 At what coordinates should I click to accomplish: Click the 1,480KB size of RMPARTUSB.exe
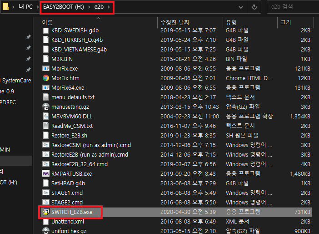click(300, 173)
